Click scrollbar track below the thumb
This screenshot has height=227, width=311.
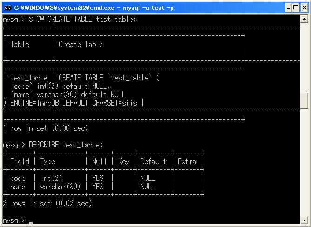pos(304,163)
